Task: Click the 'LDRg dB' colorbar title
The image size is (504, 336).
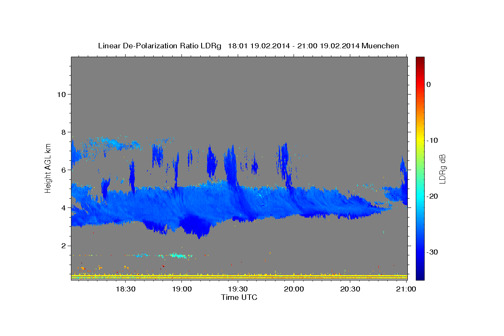Action: click(x=442, y=168)
